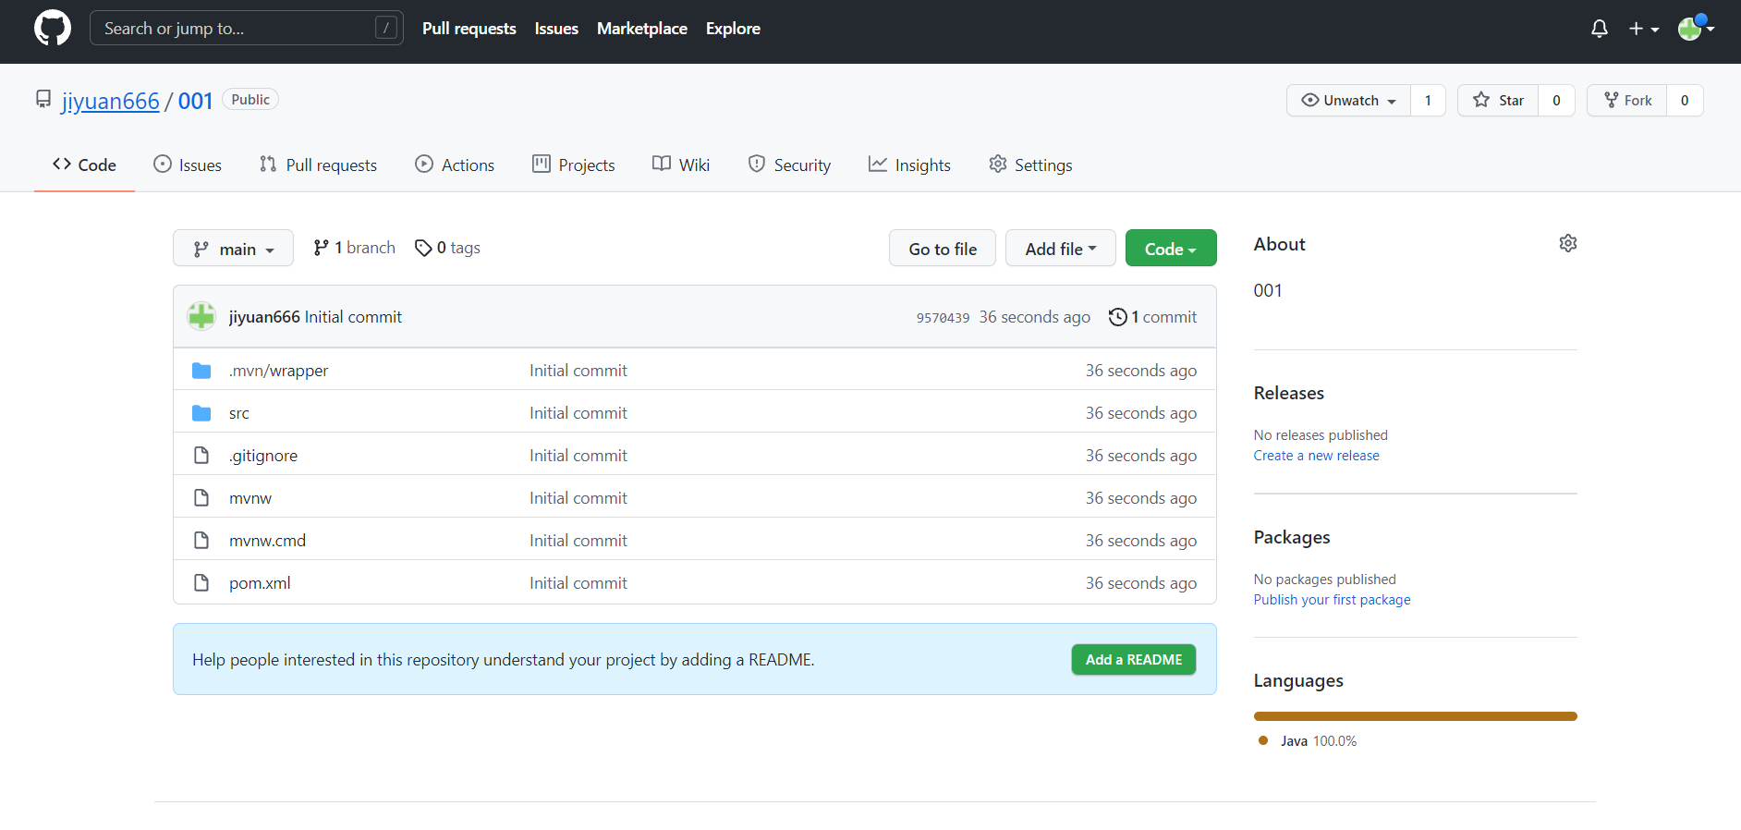Open Marketplace in top navigation
Image resolution: width=1741 pixels, height=830 pixels.
click(x=642, y=29)
